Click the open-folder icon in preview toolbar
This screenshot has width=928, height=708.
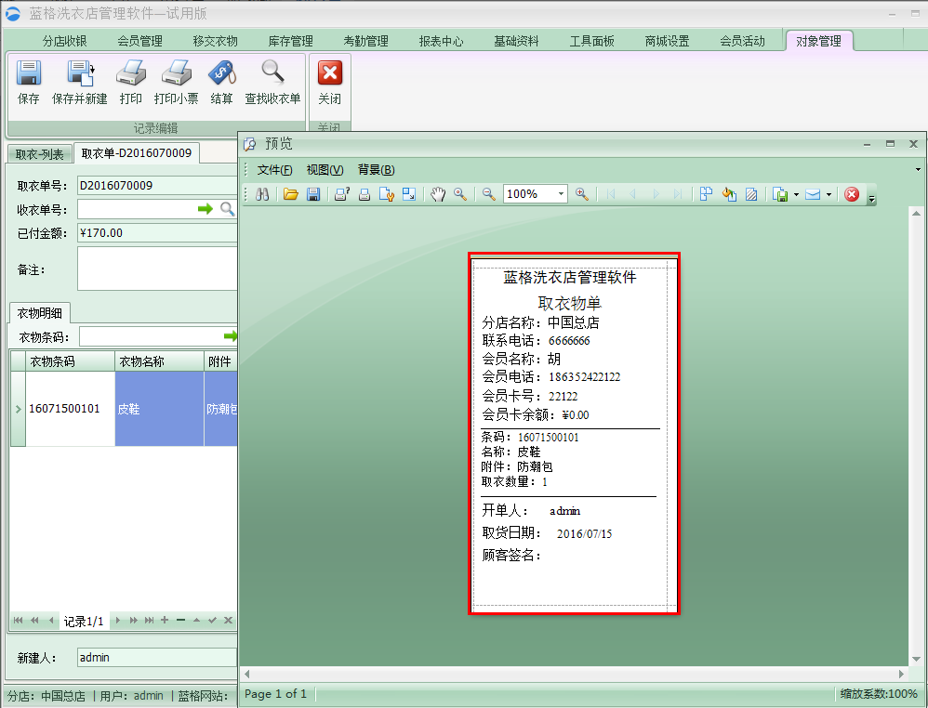291,194
